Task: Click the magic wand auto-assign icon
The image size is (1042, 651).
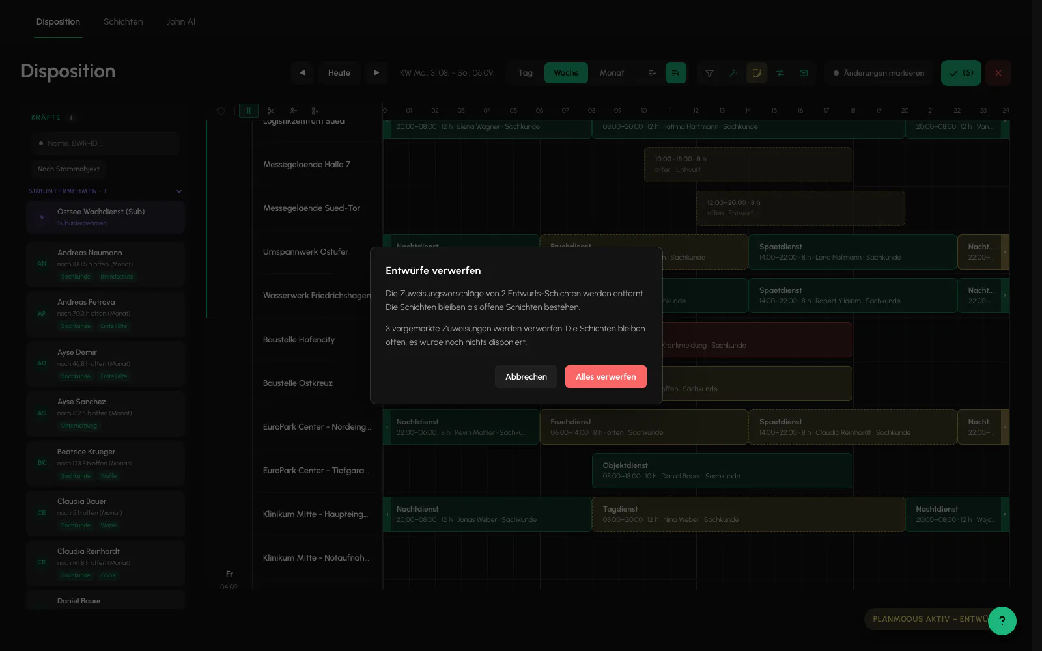Action: [x=733, y=73]
